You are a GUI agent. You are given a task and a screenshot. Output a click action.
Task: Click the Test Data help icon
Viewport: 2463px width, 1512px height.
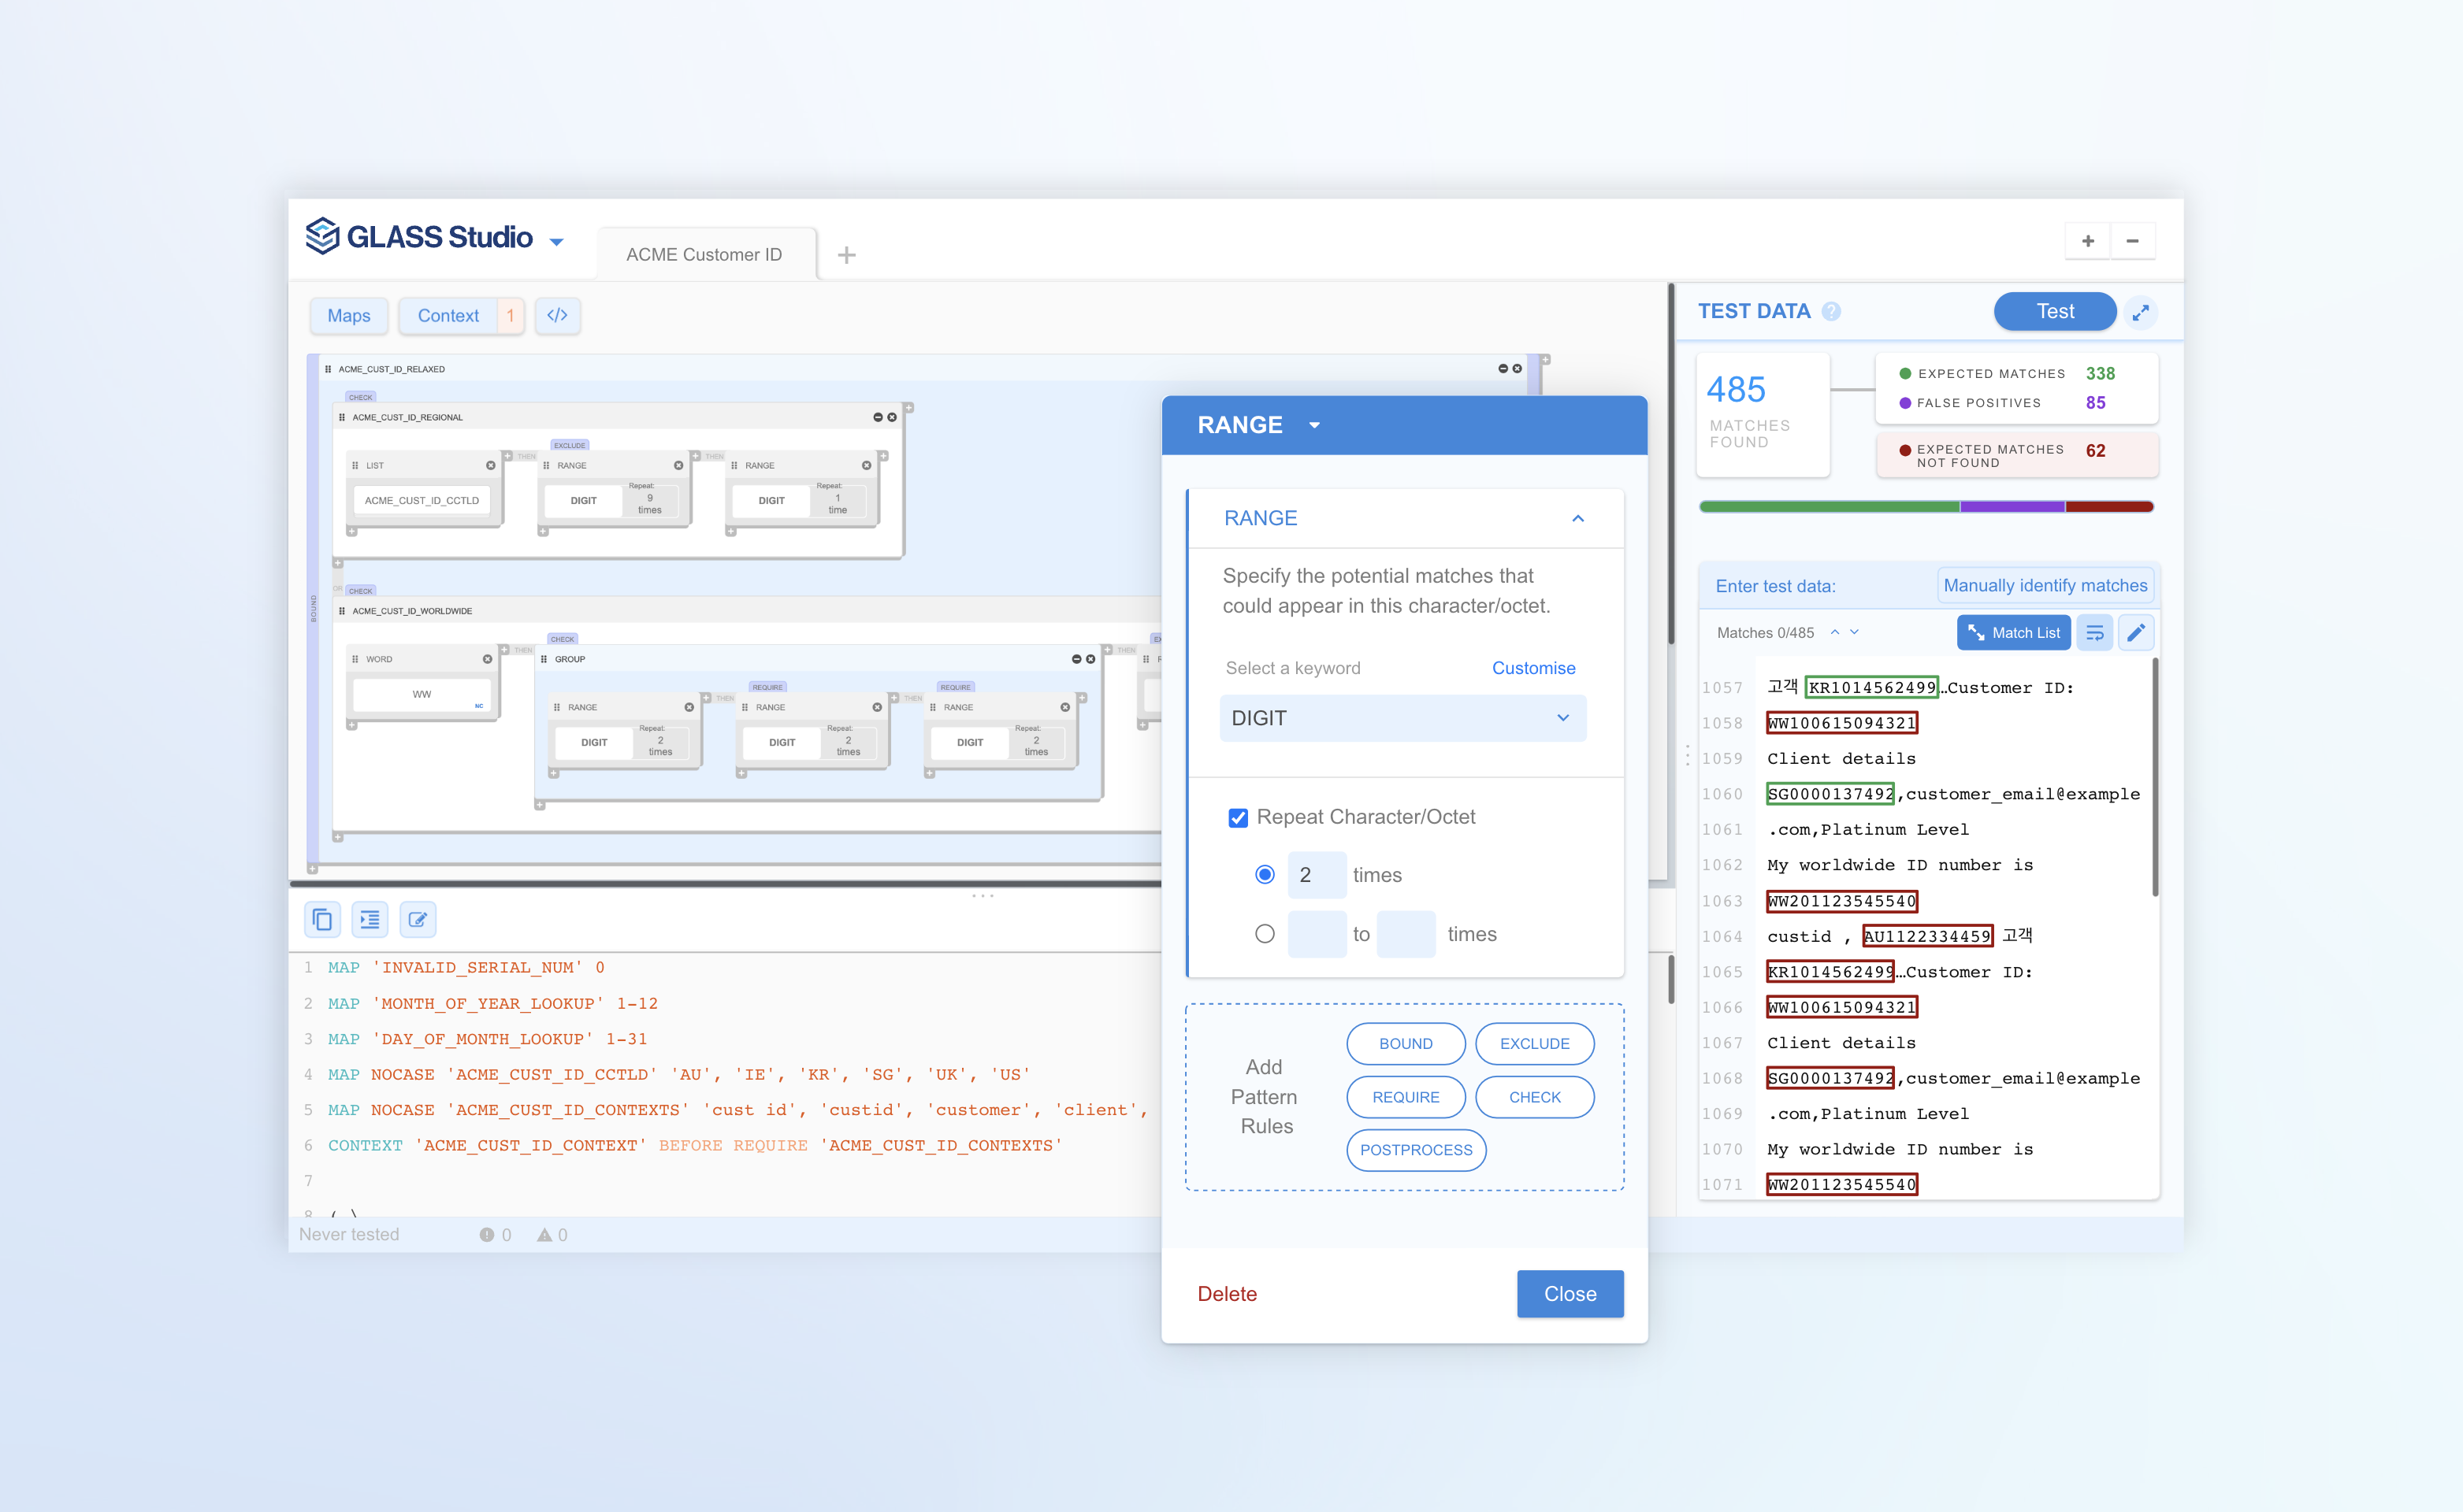(x=1831, y=311)
